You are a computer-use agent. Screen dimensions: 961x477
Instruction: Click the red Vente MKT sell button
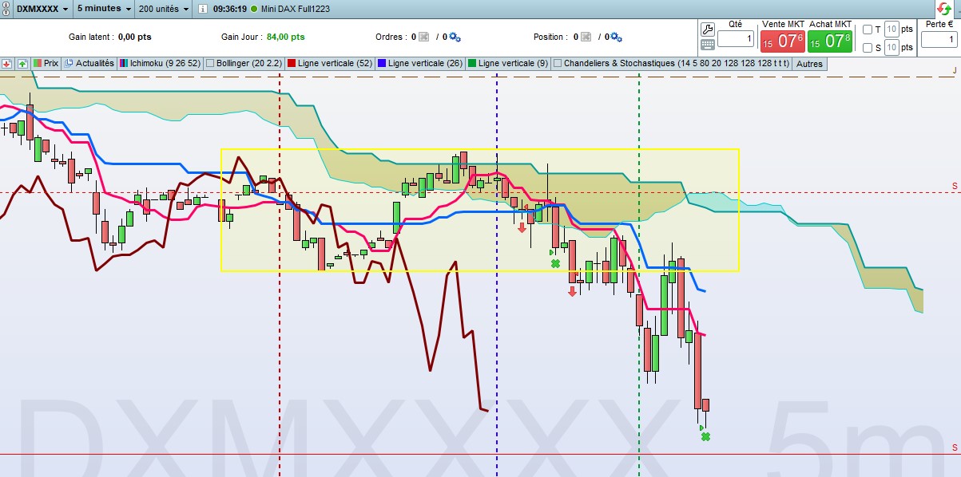(x=782, y=40)
